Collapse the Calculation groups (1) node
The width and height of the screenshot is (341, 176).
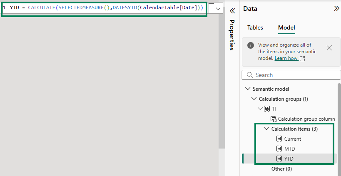[x=254, y=99]
